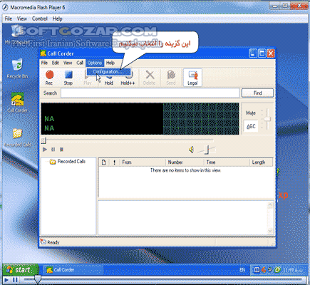The image size is (310, 285).
Task: Open the Call Corder File menu
Action: tap(44, 63)
